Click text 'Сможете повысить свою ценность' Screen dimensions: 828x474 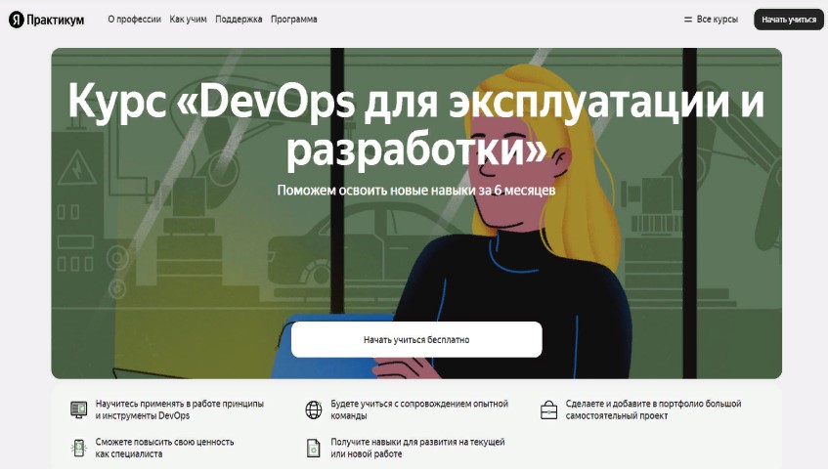pos(165,442)
